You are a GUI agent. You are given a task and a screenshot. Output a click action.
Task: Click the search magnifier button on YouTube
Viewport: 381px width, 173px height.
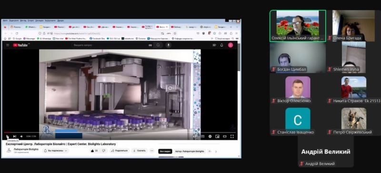pos(158,45)
